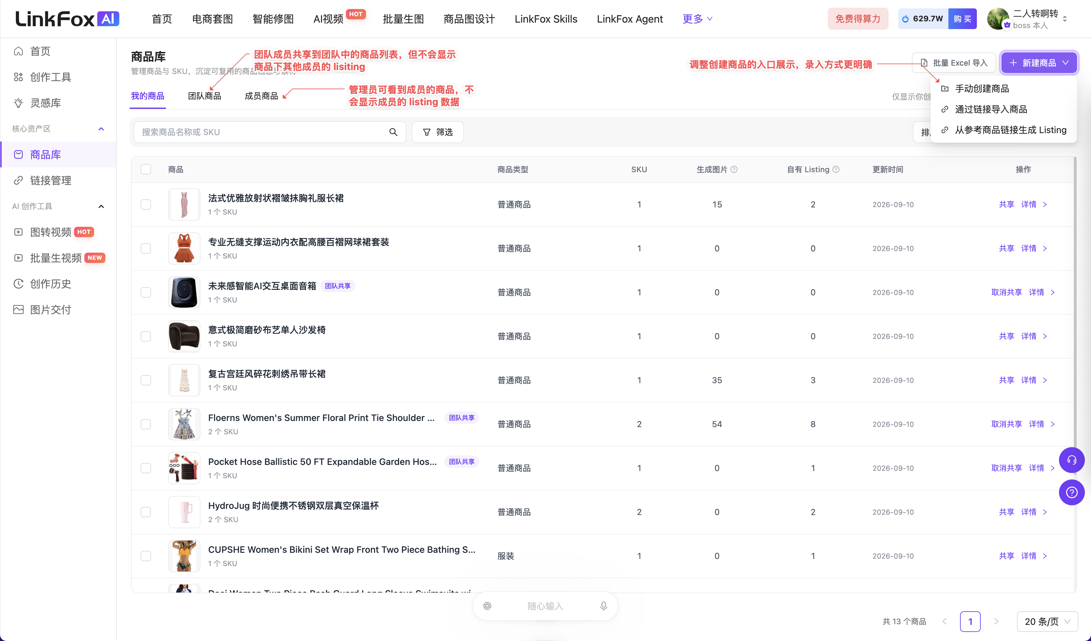The height and width of the screenshot is (641, 1091).
Task: Check the HydroJug row checkbox
Action: click(x=146, y=512)
